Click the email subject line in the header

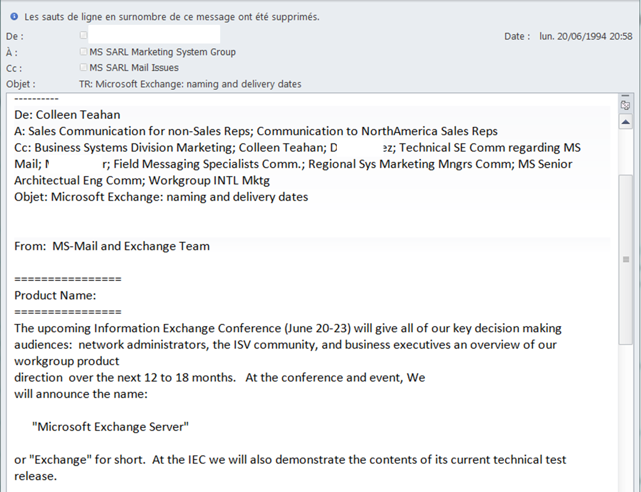(190, 84)
